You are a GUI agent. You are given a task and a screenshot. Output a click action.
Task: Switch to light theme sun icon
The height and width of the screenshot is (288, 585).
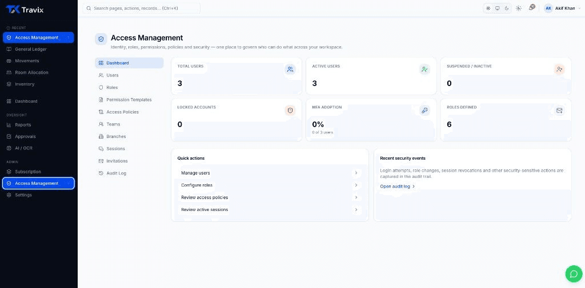click(x=488, y=8)
